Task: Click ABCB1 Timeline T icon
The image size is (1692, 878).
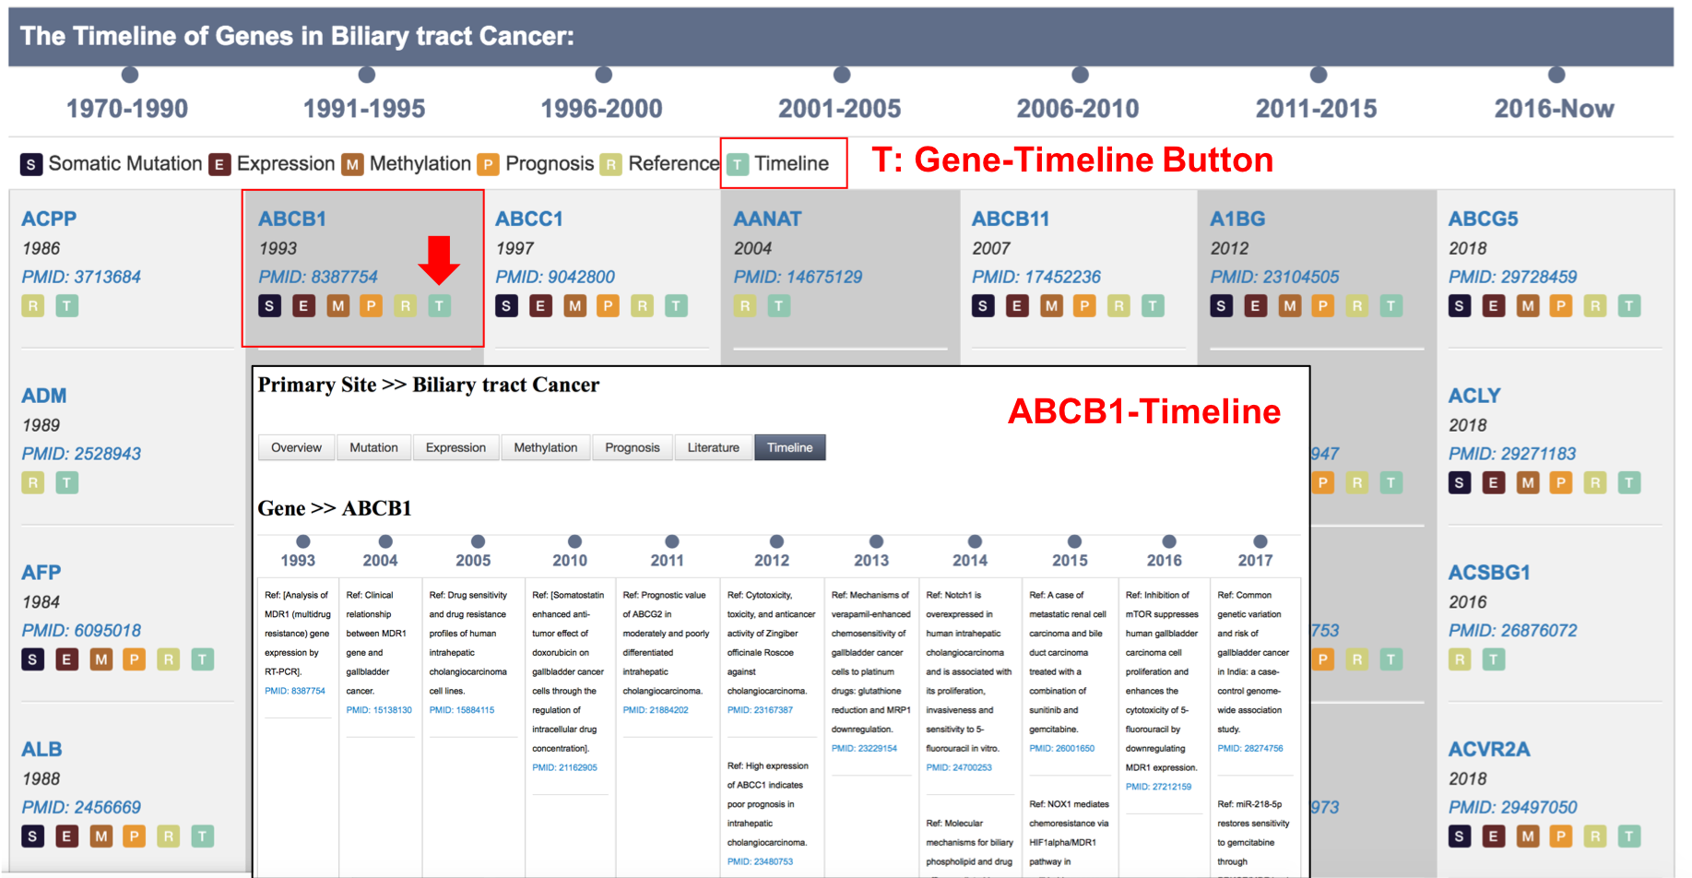Action: click(x=440, y=306)
